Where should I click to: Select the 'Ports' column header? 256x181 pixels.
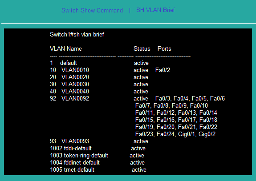click(x=164, y=48)
